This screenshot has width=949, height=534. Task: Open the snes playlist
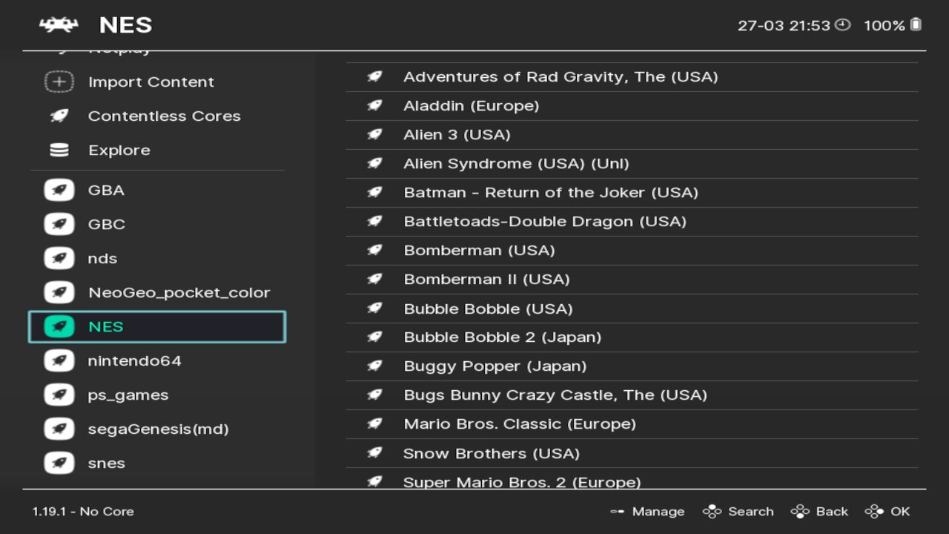point(157,463)
